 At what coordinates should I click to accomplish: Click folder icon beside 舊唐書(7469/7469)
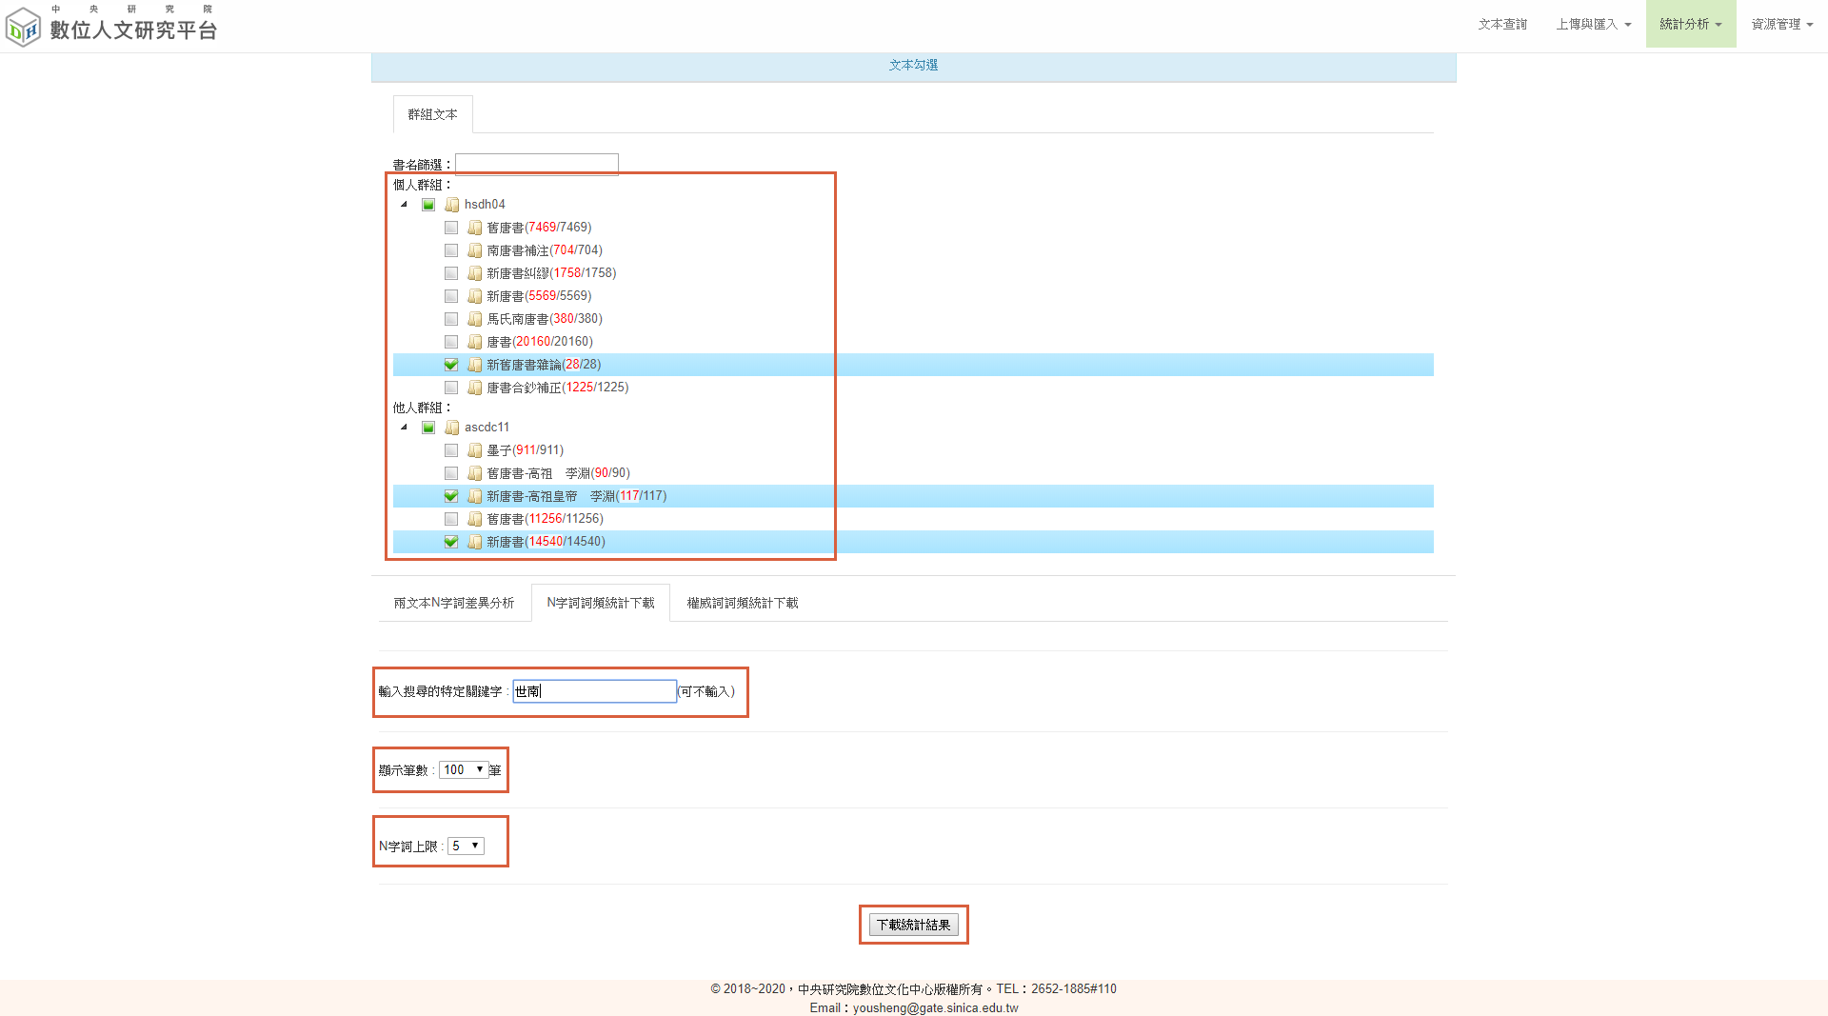(475, 228)
